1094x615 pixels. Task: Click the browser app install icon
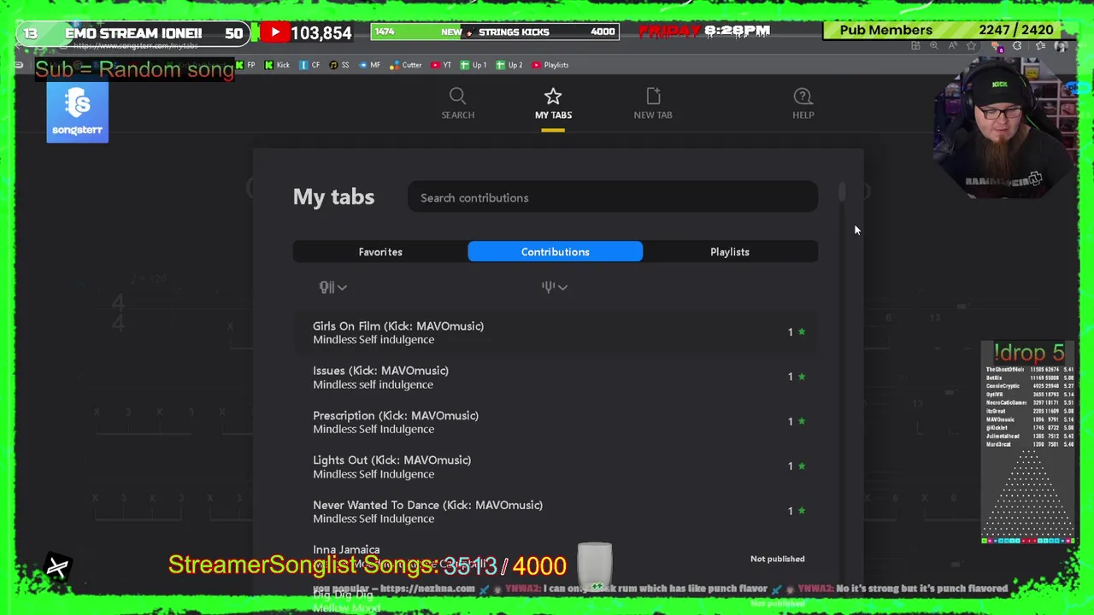click(915, 45)
